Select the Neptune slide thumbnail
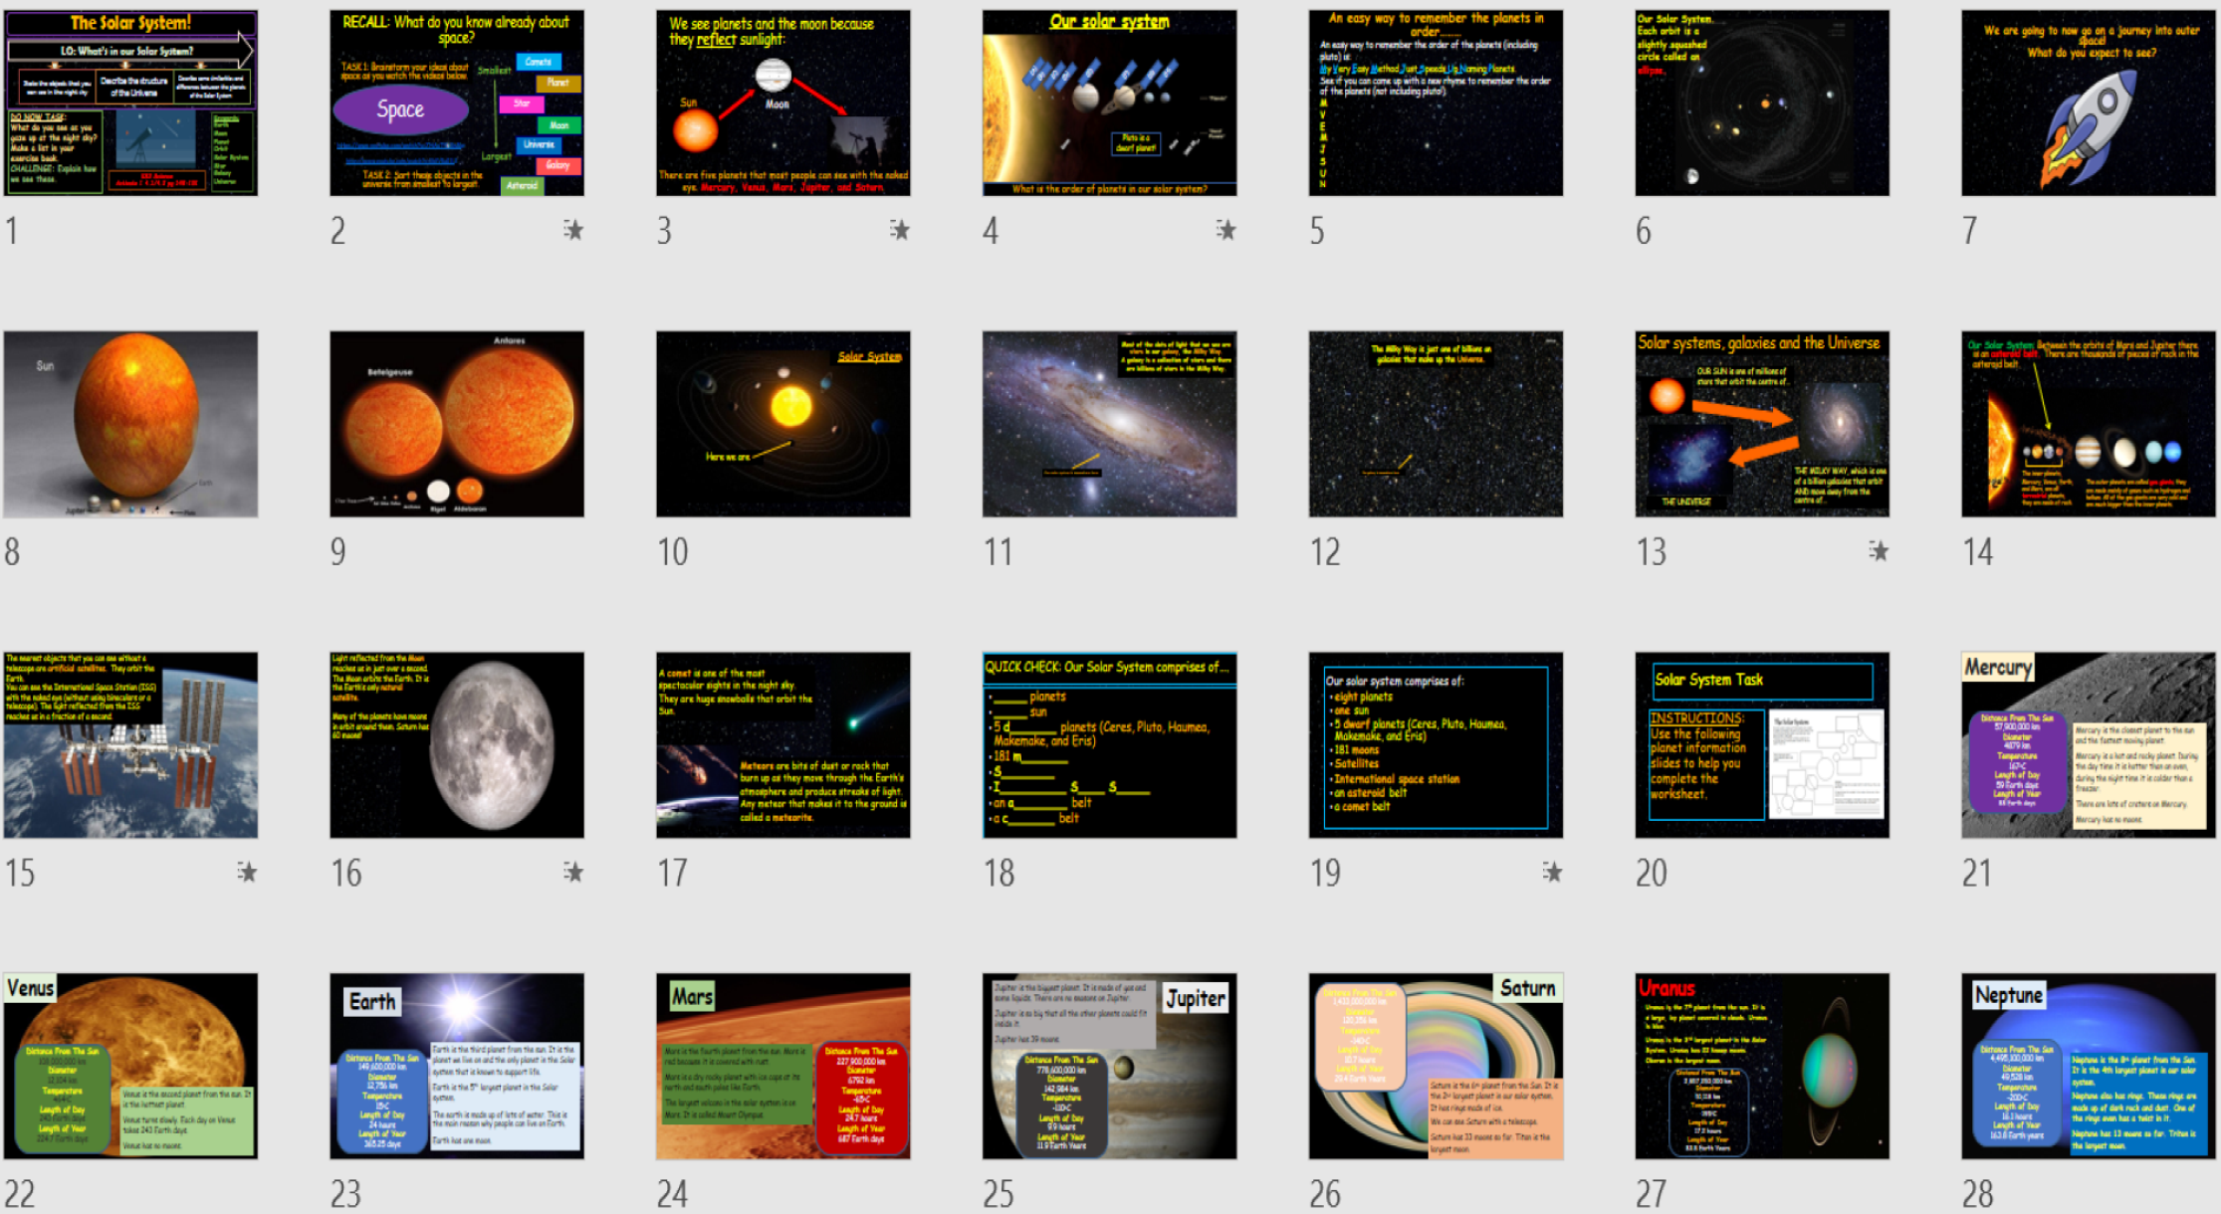Screen dimensions: 2221x1214 coord(2087,1066)
